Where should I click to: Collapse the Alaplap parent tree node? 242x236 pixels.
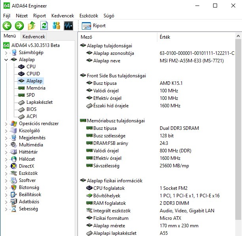pos(6,60)
